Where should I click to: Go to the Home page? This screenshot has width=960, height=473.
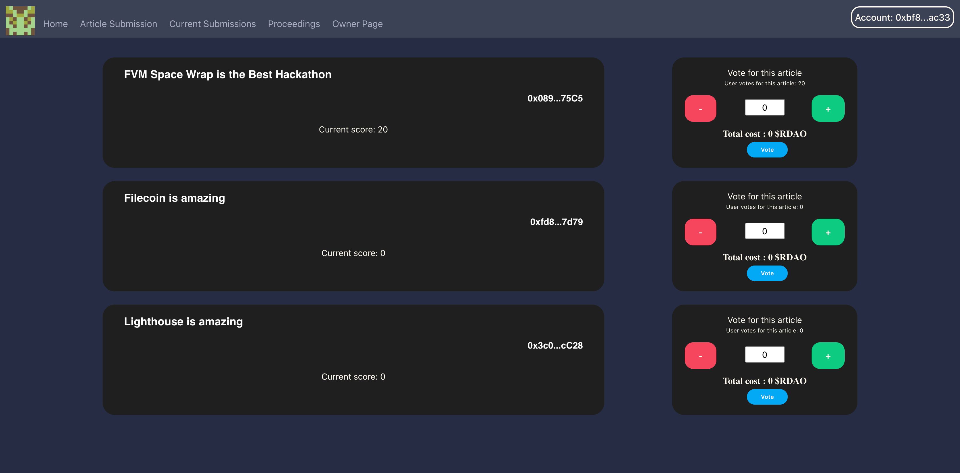[56, 24]
